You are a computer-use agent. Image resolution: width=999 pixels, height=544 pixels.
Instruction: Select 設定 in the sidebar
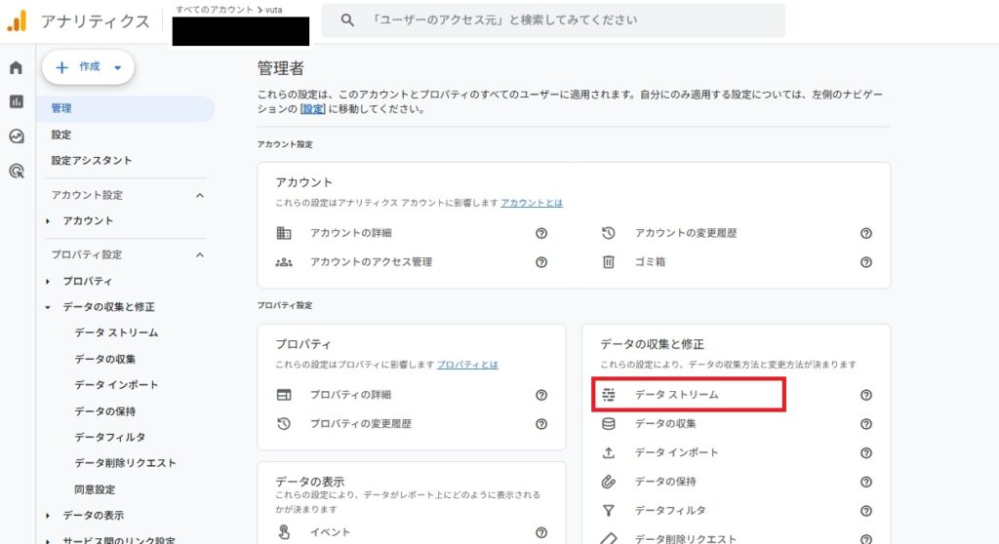coord(61,135)
